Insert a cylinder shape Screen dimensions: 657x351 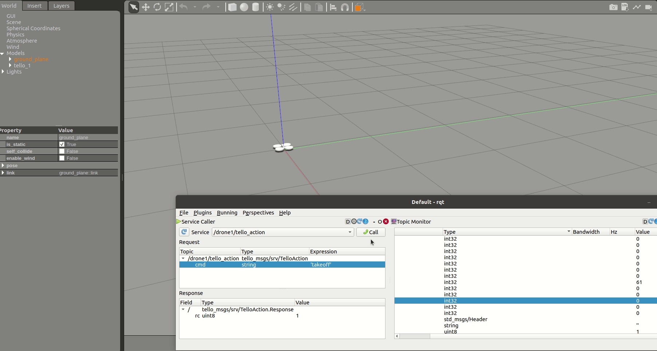(256, 7)
